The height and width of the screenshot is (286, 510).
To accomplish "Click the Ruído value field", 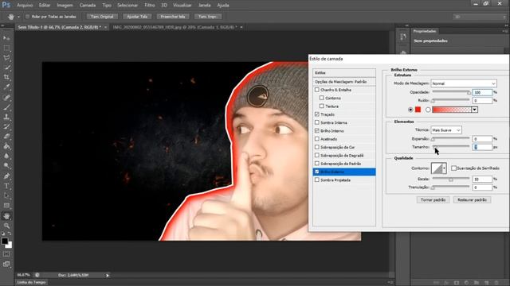I will coord(482,101).
